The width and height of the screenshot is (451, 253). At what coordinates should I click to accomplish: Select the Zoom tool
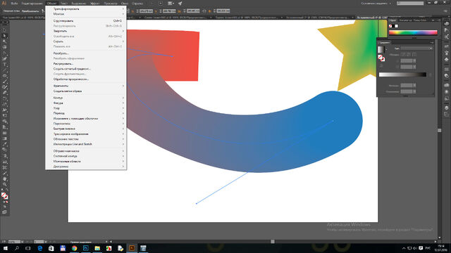(5, 185)
